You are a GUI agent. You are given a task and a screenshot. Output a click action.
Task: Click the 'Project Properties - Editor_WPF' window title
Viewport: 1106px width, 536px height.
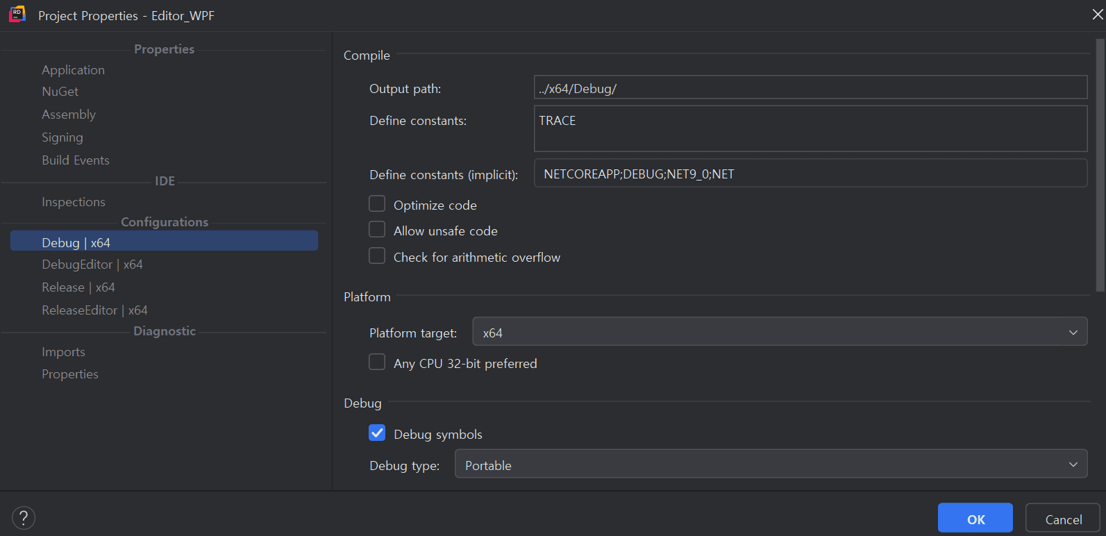[126, 15]
